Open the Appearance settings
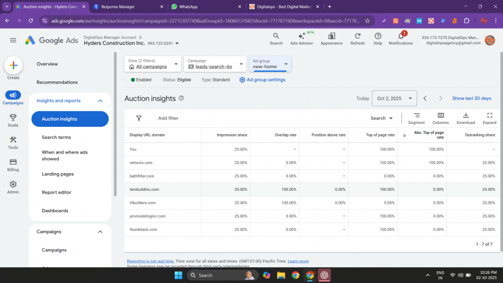Screen dimensions: 503x283 (332, 38)
